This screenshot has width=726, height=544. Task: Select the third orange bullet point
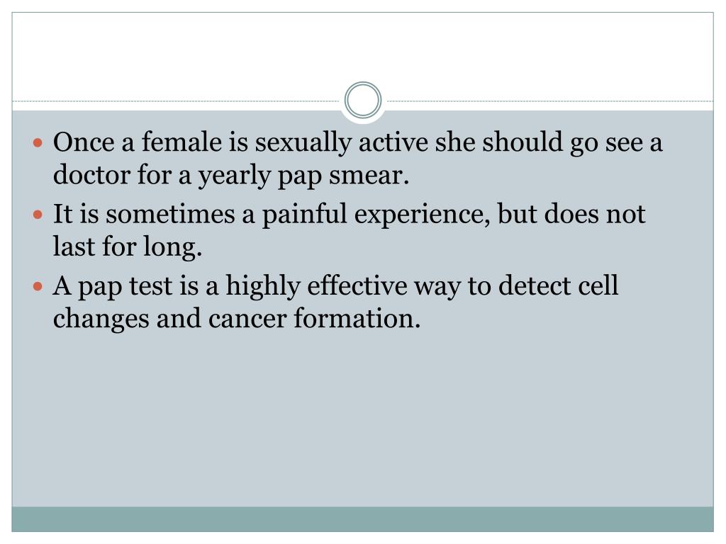[x=38, y=287]
